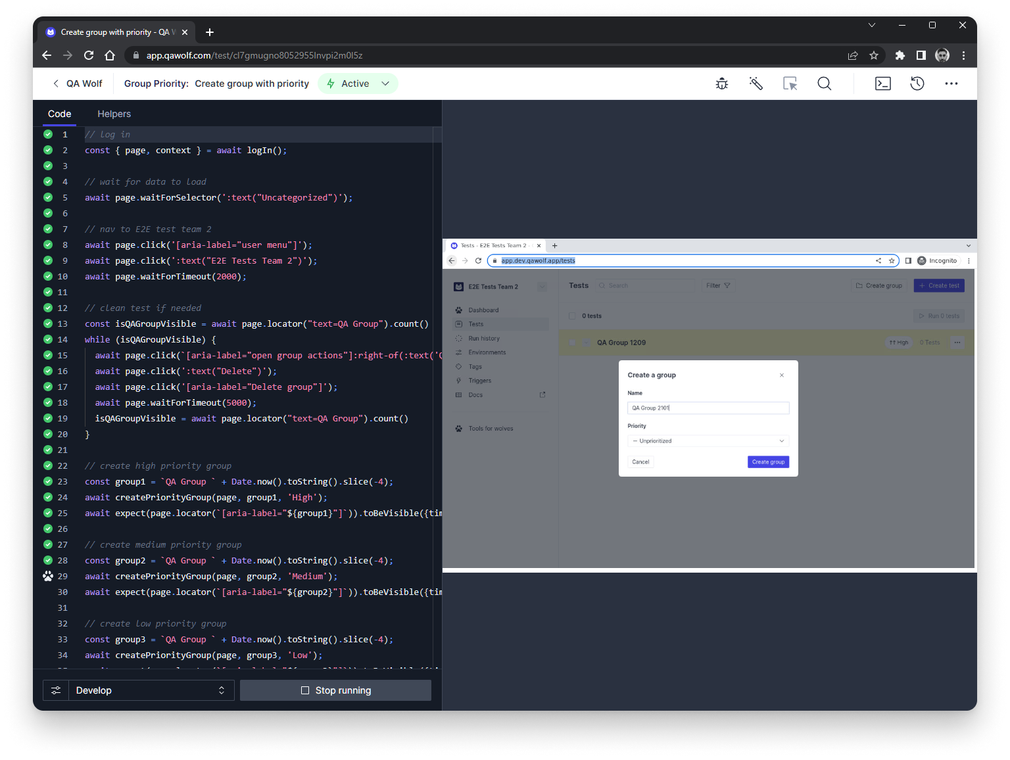Share this page icon in address bar

tap(853, 55)
